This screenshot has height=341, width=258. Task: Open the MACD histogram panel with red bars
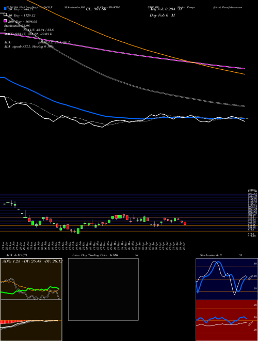[31, 320]
